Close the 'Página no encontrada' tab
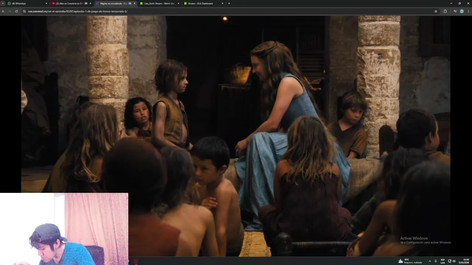The image size is (472, 265). pyautogui.click(x=134, y=3)
